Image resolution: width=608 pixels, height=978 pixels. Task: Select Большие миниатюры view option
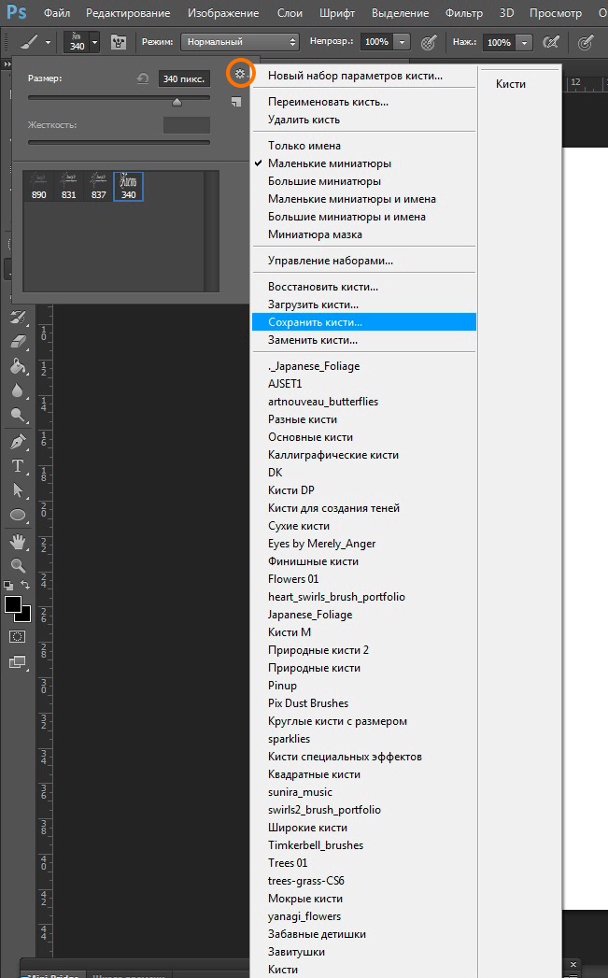(x=363, y=181)
